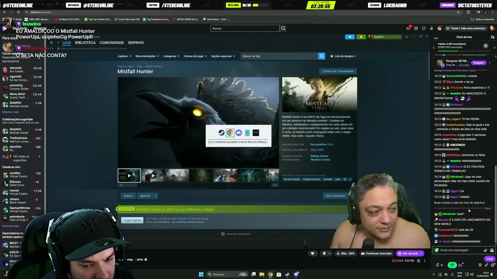Image resolution: width=497 pixels, height=279 pixels.
Task: Open the Formas de jogar dropdown
Action: pyautogui.click(x=195, y=56)
